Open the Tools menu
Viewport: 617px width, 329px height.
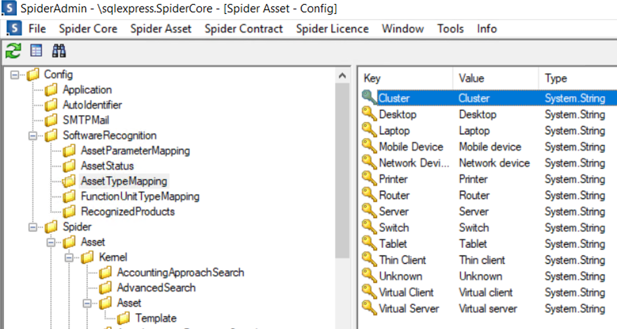coord(451,29)
